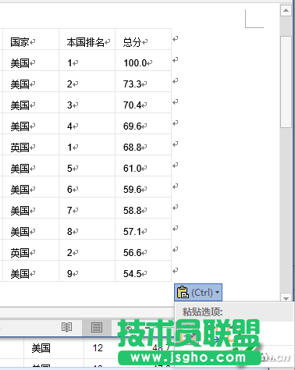295x370 pixels.
Task: Click the spreadsheet cell showing 12
Action: coord(98,348)
